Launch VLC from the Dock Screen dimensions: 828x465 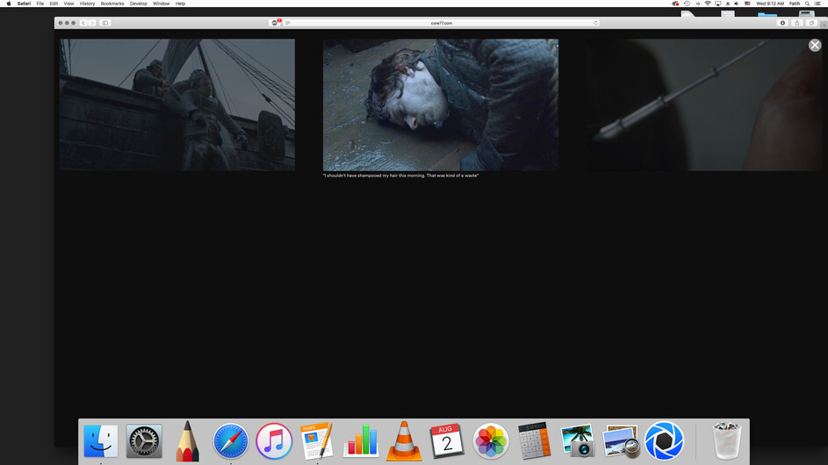[404, 441]
